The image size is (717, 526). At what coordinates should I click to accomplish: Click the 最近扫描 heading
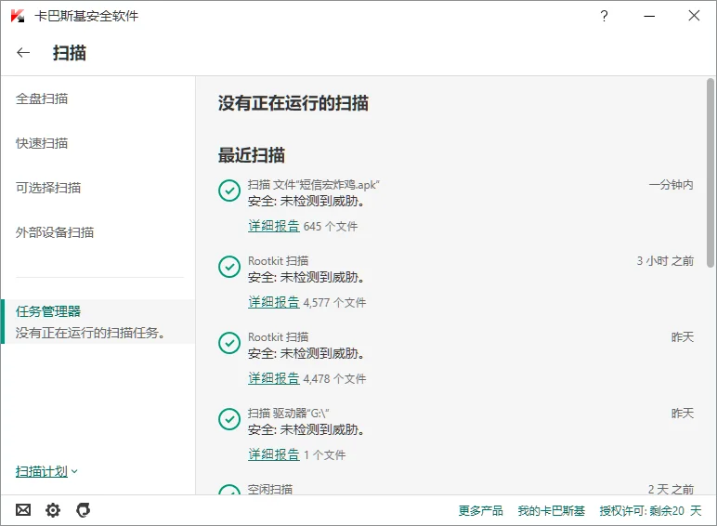pyautogui.click(x=252, y=155)
